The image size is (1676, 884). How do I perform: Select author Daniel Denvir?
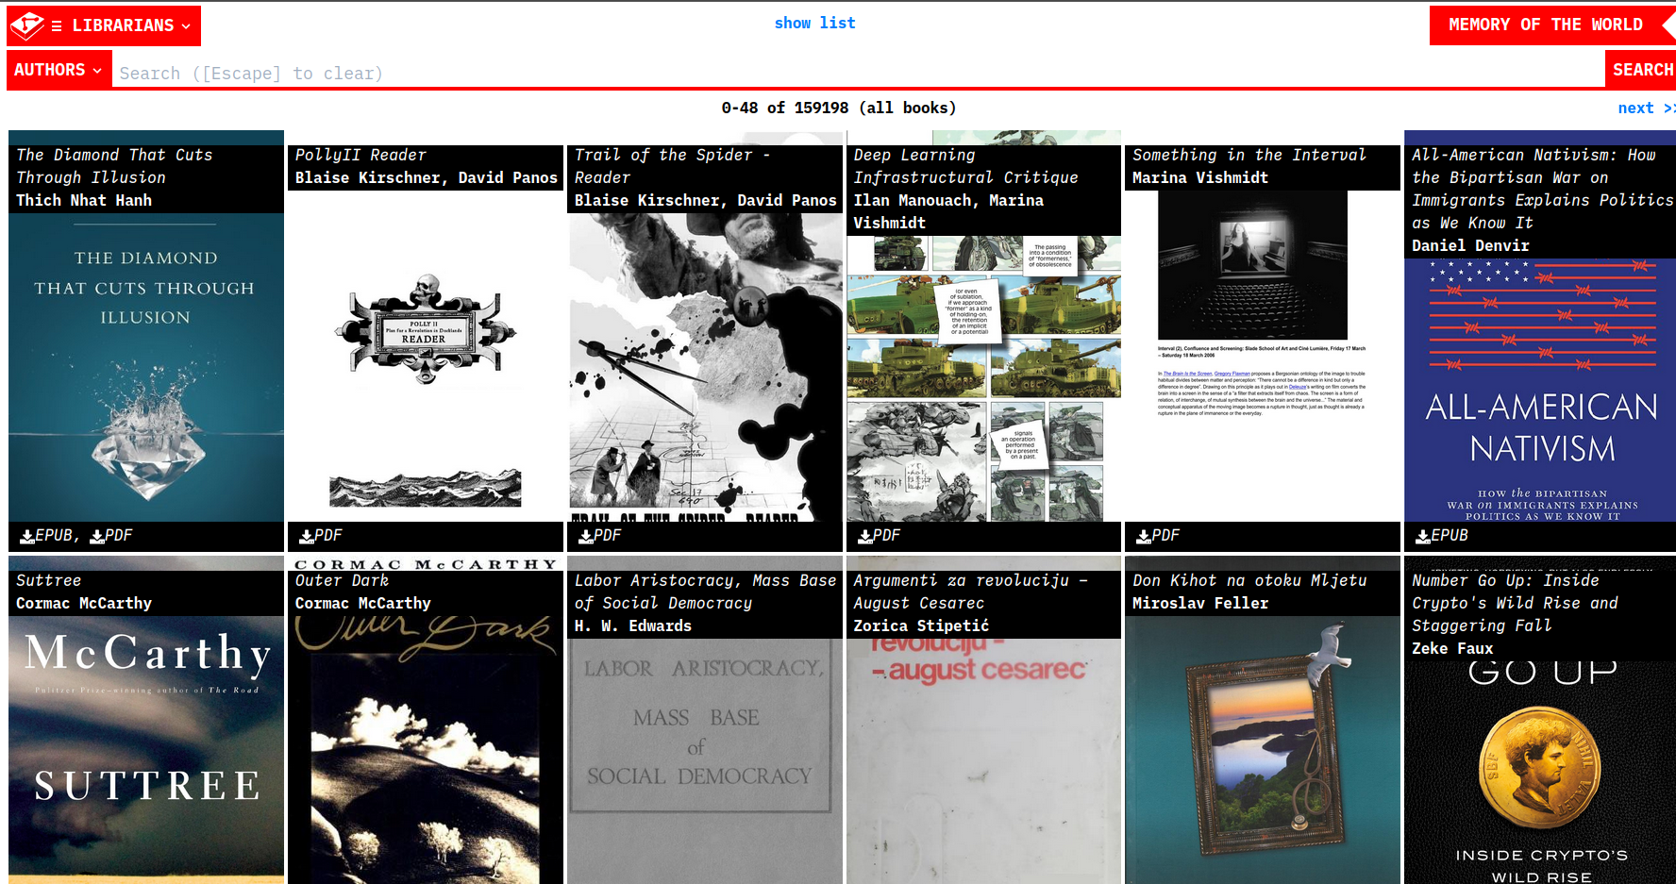coord(1470,245)
